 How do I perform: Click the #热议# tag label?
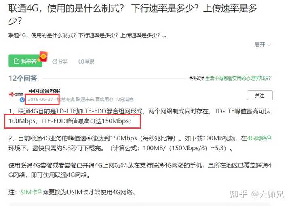click(196, 78)
